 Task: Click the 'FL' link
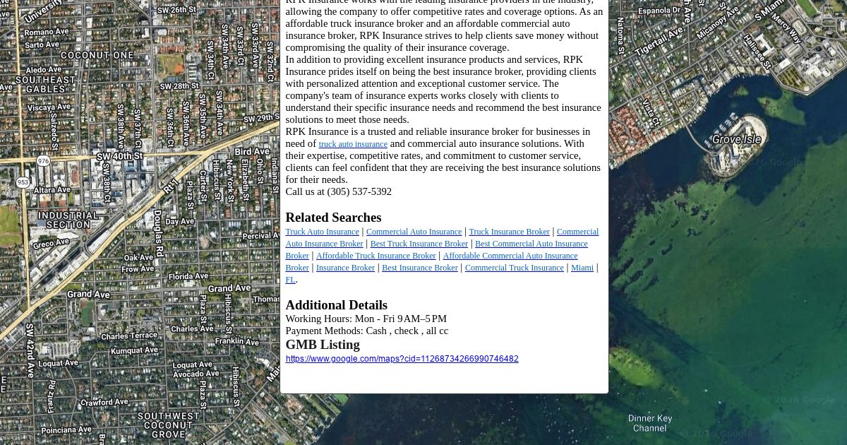(290, 280)
